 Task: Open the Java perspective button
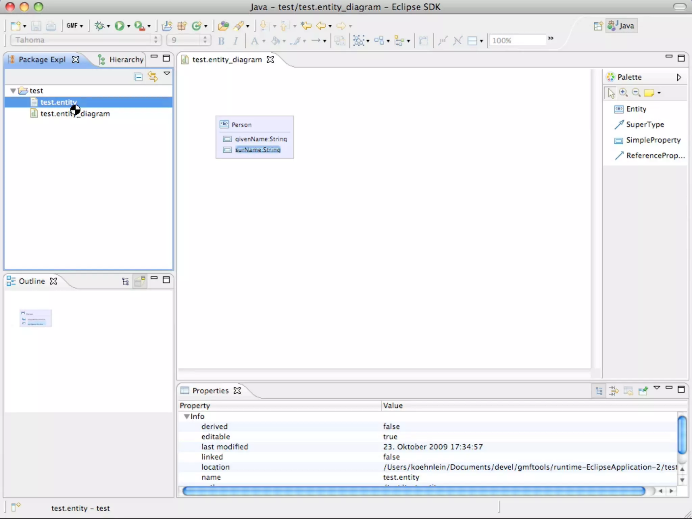[x=622, y=26]
